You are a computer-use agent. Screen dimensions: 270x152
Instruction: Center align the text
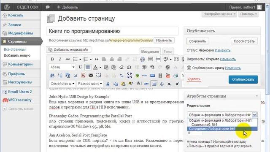click(112, 59)
